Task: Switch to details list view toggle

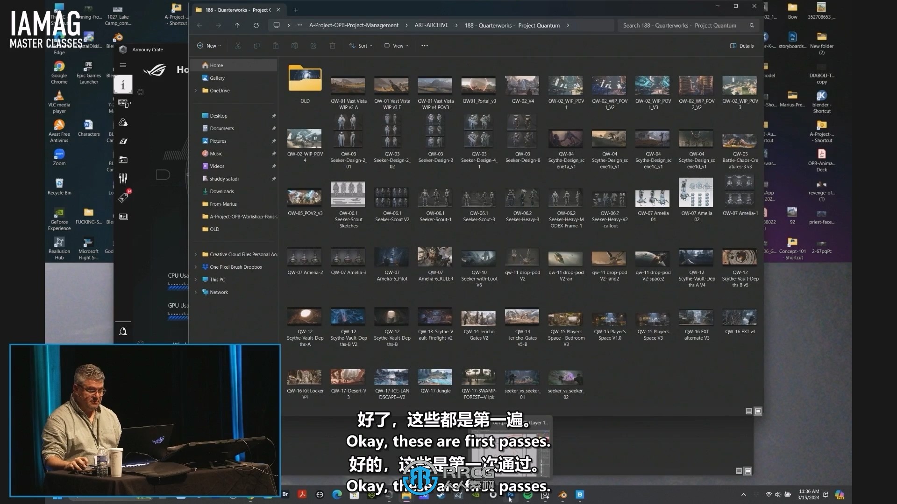Action: (749, 411)
